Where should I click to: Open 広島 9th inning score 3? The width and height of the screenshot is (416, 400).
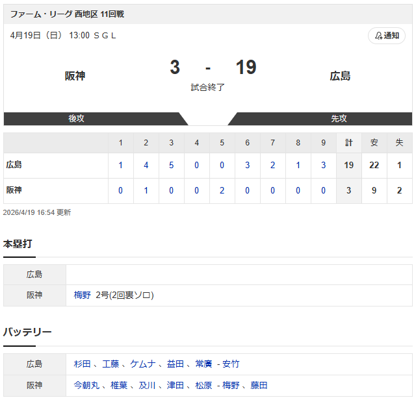coord(324,165)
